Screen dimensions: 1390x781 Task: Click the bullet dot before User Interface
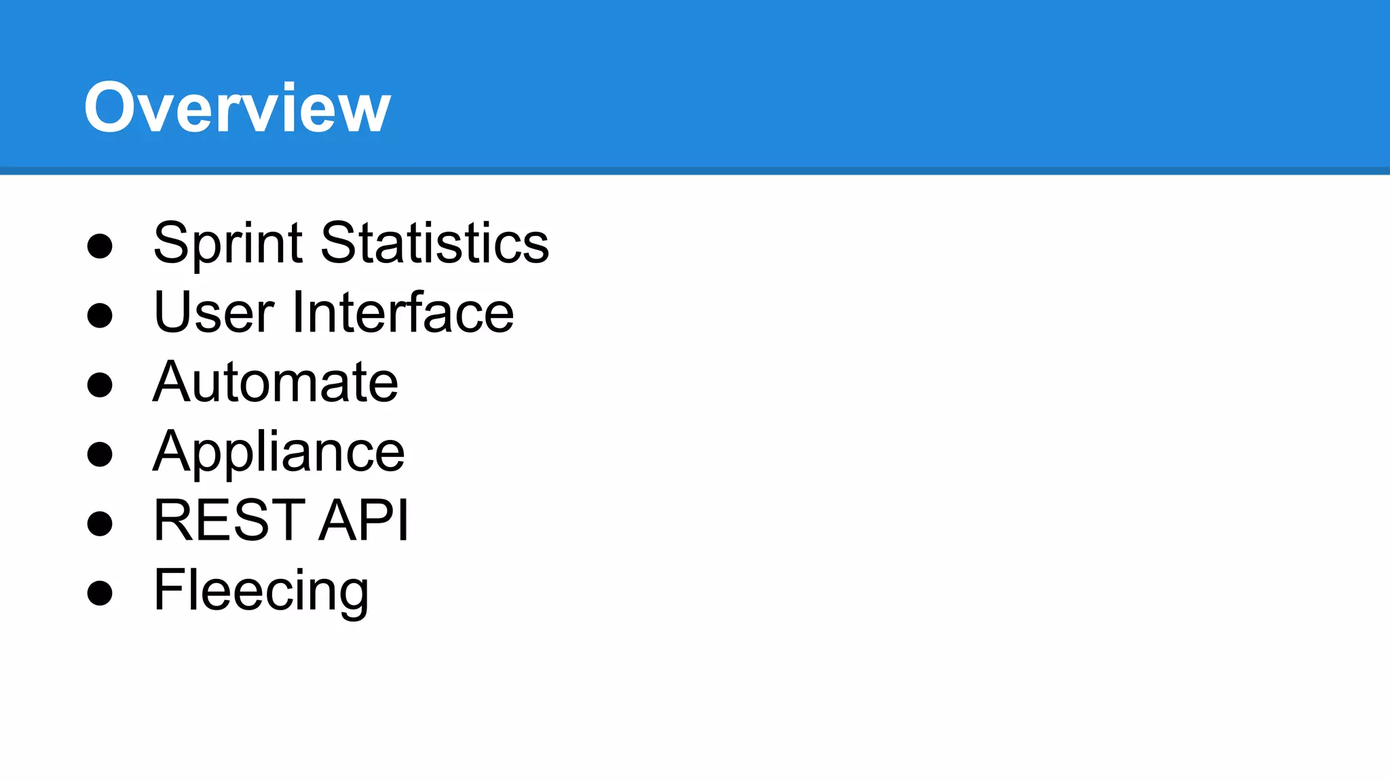pos(100,315)
